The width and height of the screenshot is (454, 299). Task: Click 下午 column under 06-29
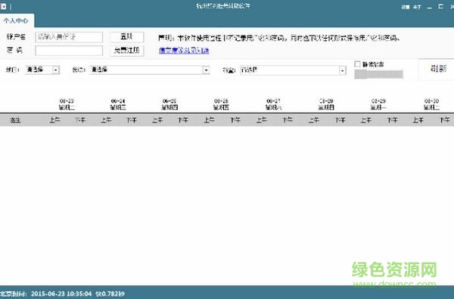coord(392,120)
